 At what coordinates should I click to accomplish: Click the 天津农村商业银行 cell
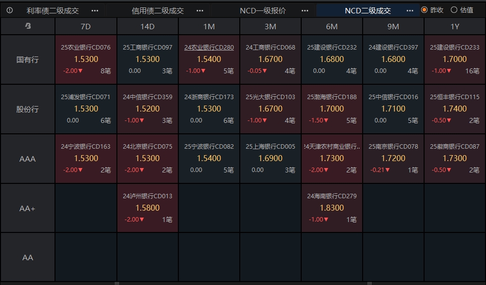(331, 159)
